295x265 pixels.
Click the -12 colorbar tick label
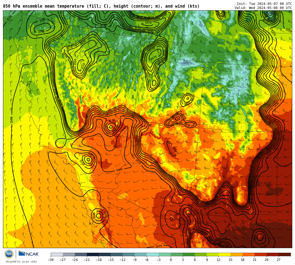coord(123,260)
